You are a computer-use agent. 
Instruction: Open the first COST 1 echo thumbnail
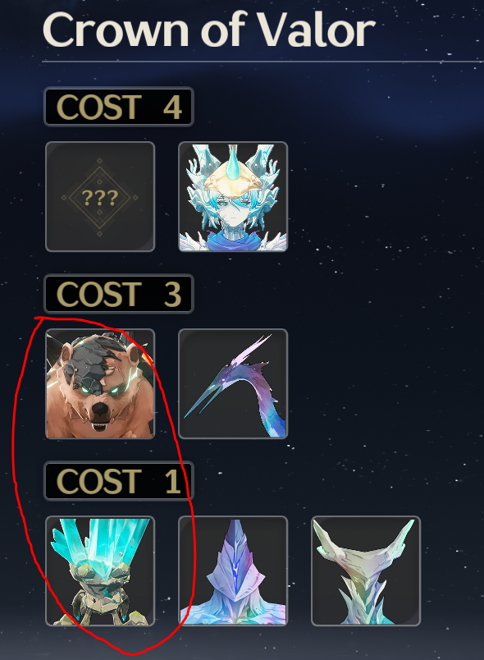pos(100,571)
